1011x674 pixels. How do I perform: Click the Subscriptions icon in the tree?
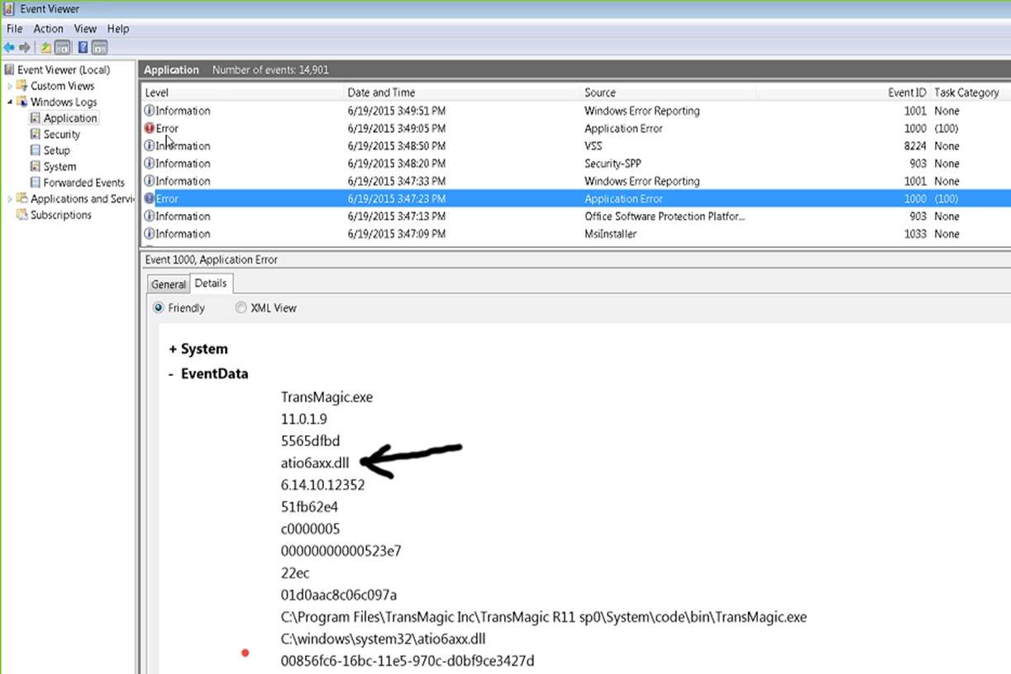tap(22, 215)
